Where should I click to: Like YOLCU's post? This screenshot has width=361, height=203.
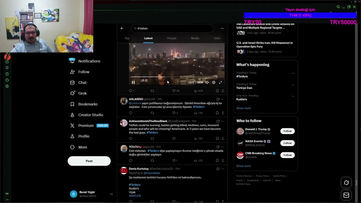click(x=174, y=160)
